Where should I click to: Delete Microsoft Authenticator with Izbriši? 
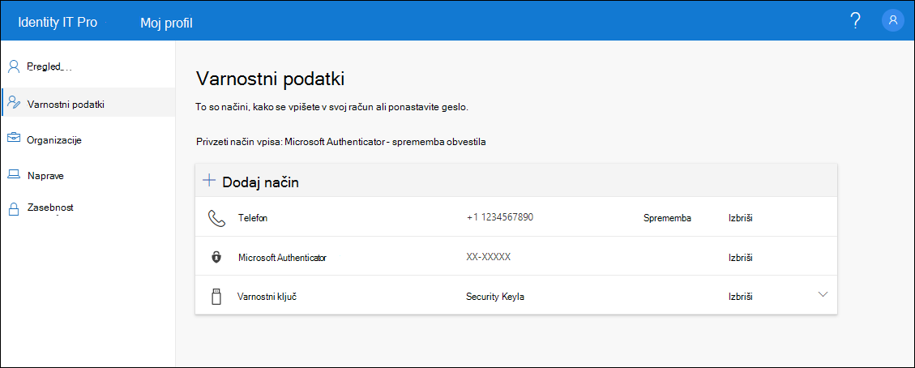click(741, 257)
